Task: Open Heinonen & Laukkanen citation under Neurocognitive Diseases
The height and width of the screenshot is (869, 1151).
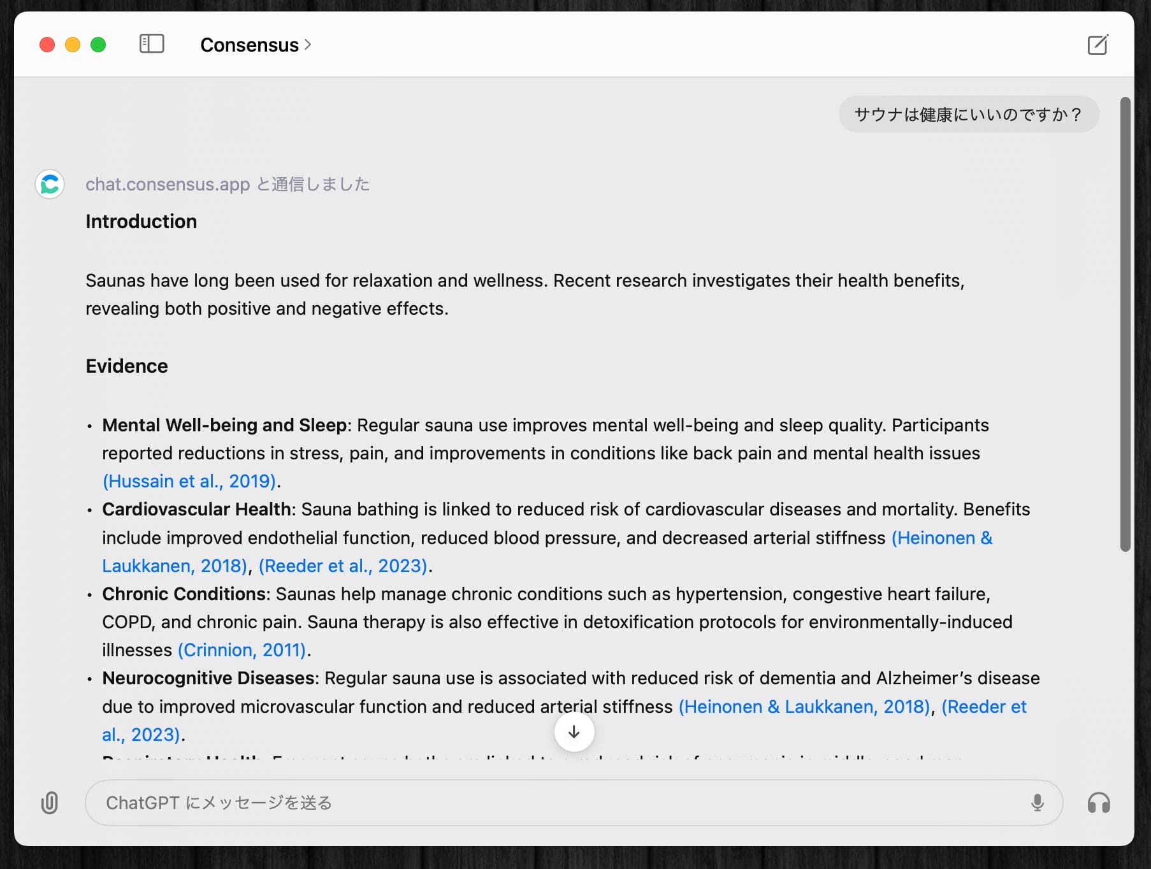Action: click(x=804, y=707)
